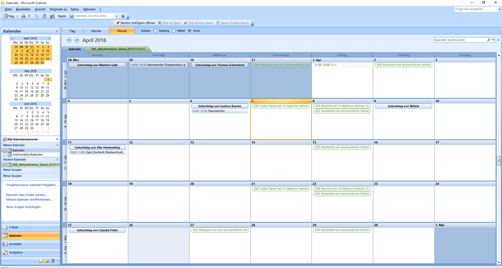Open Vorgehensweise: Kalender freigeben link
The image size is (502, 268).
[31, 185]
